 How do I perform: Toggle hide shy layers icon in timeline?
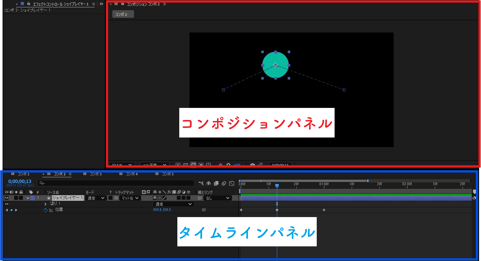click(209, 183)
